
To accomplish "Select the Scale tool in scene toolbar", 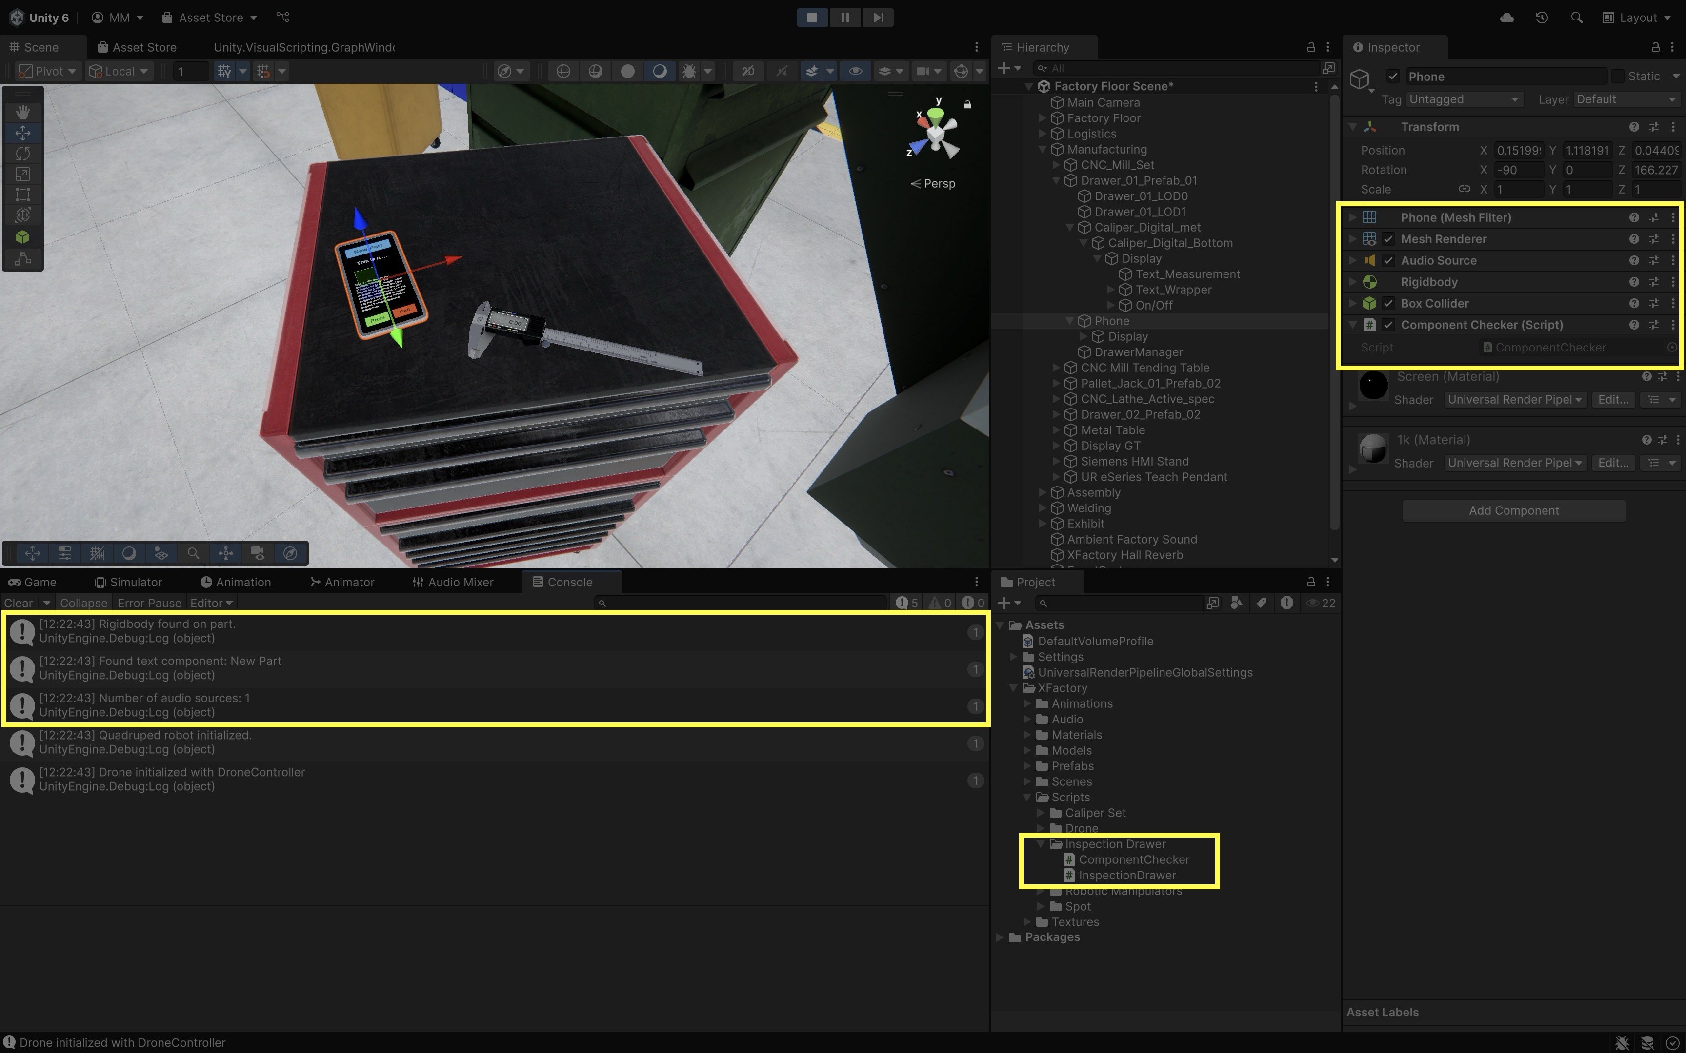I will pyautogui.click(x=22, y=174).
